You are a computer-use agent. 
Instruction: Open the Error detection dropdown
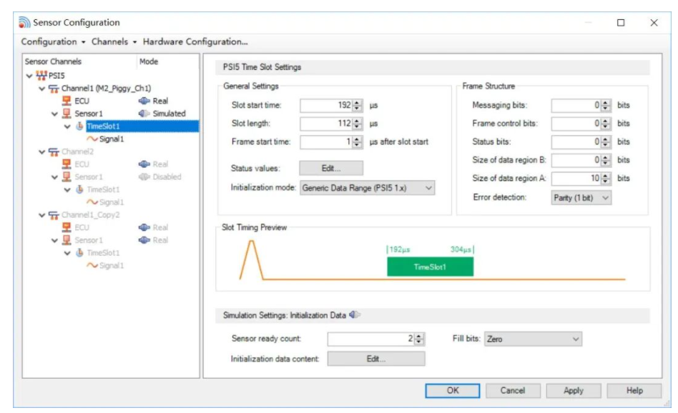[x=581, y=198]
